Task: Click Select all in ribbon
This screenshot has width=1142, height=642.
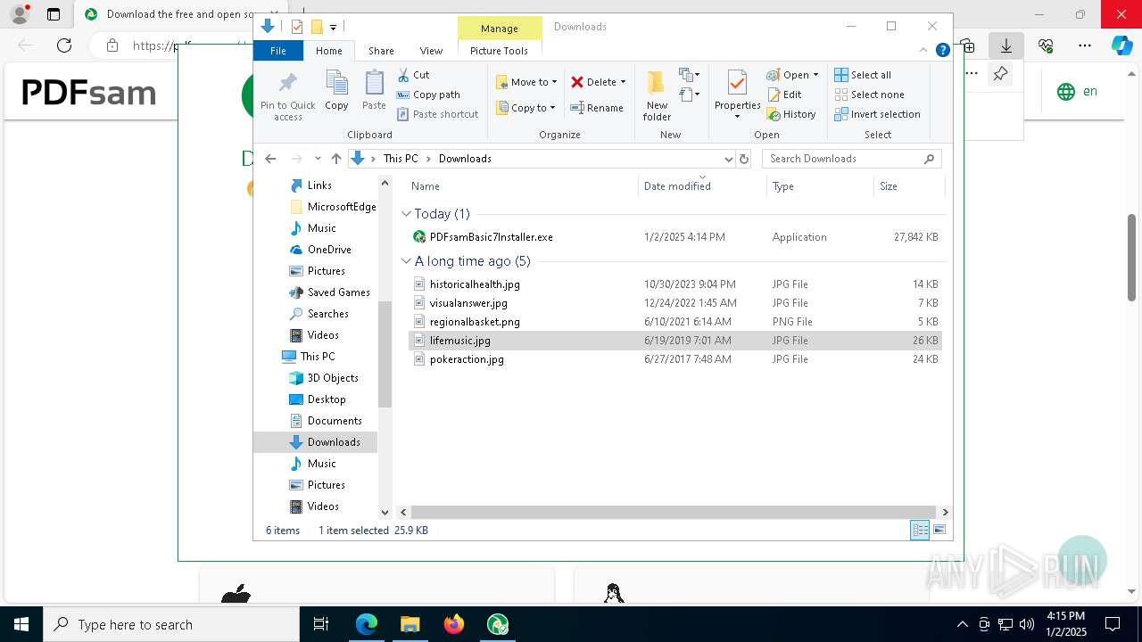Action: [x=863, y=75]
